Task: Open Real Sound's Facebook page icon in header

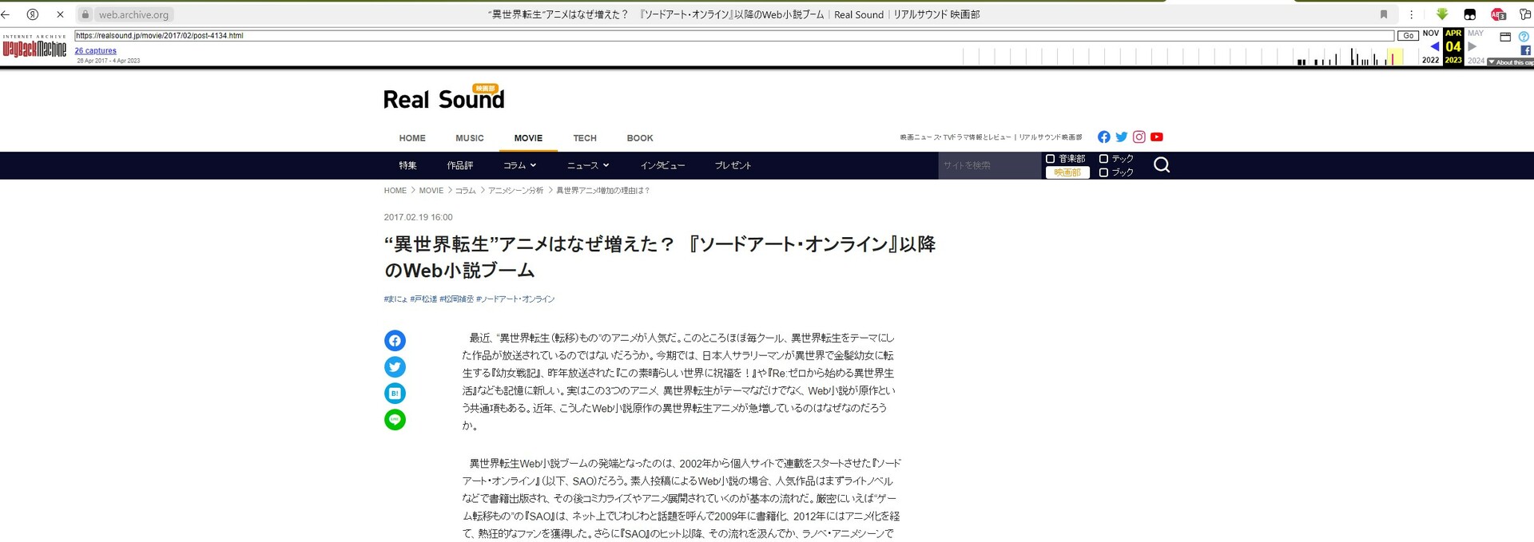Action: [x=1103, y=137]
